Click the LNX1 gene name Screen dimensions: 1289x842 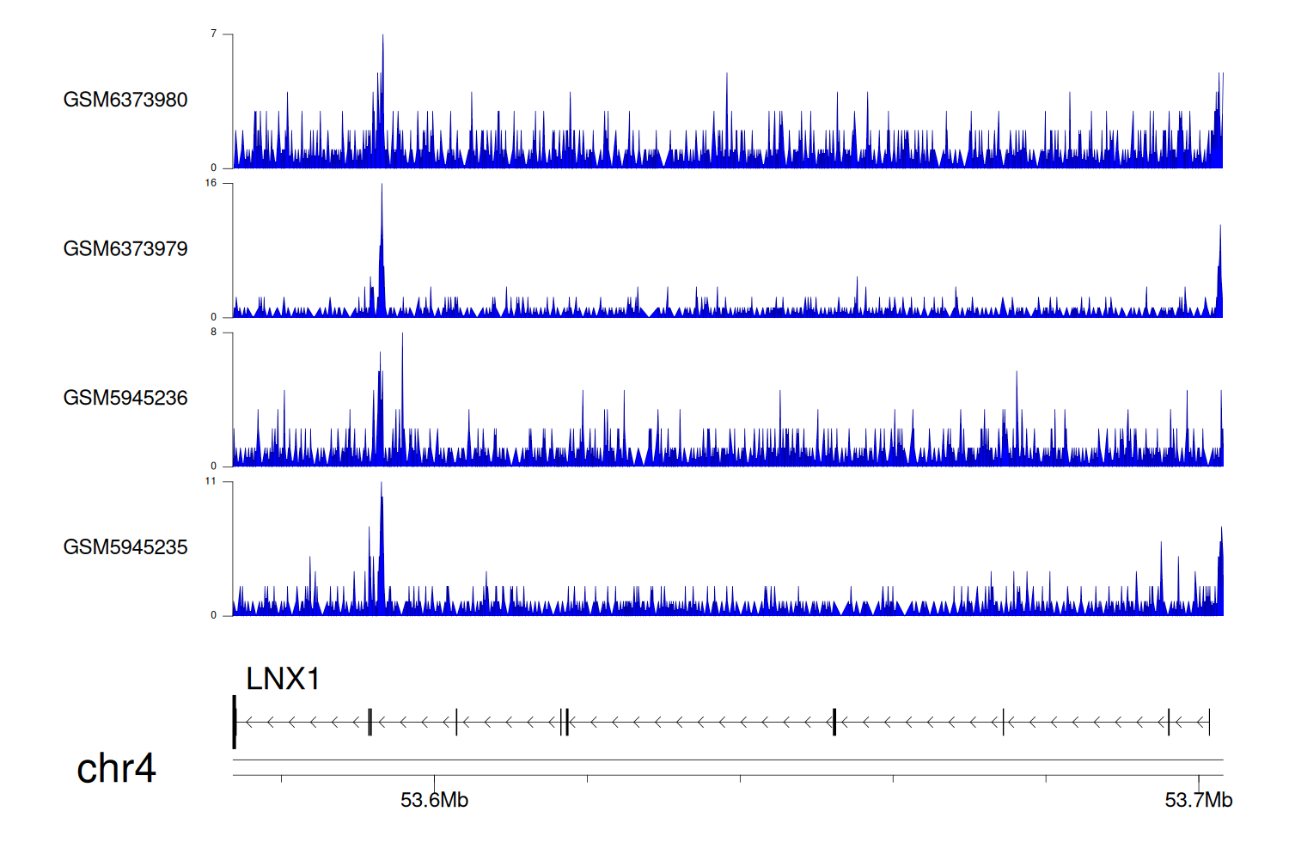(x=283, y=679)
